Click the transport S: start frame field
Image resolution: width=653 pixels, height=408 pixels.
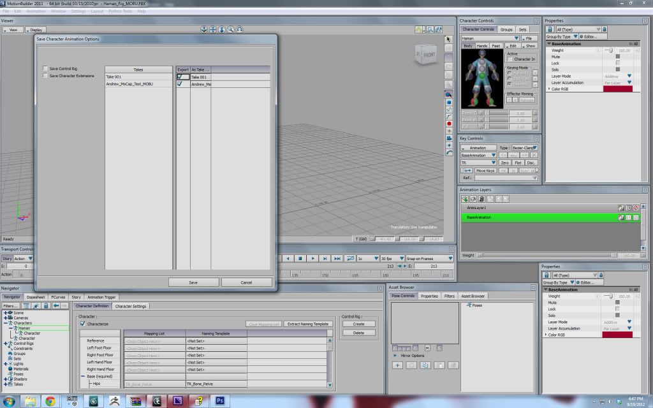(x=18, y=266)
